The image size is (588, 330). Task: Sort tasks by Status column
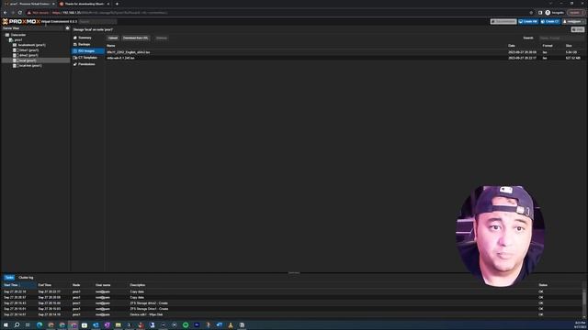tap(543, 285)
